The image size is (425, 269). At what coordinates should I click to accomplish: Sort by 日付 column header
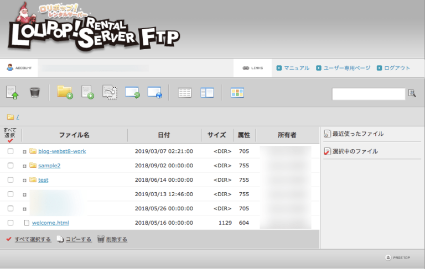[x=164, y=135]
